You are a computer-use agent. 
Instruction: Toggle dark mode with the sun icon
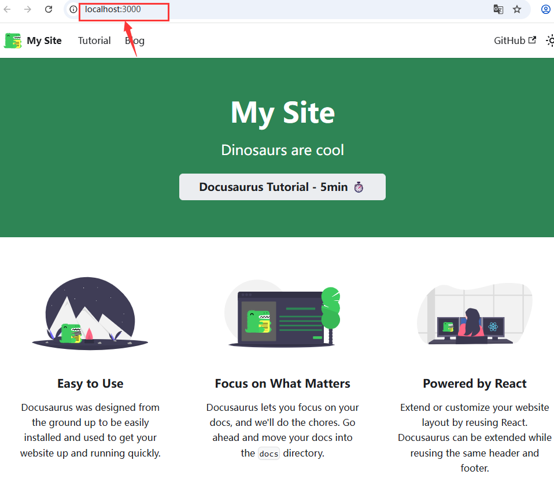click(x=550, y=41)
